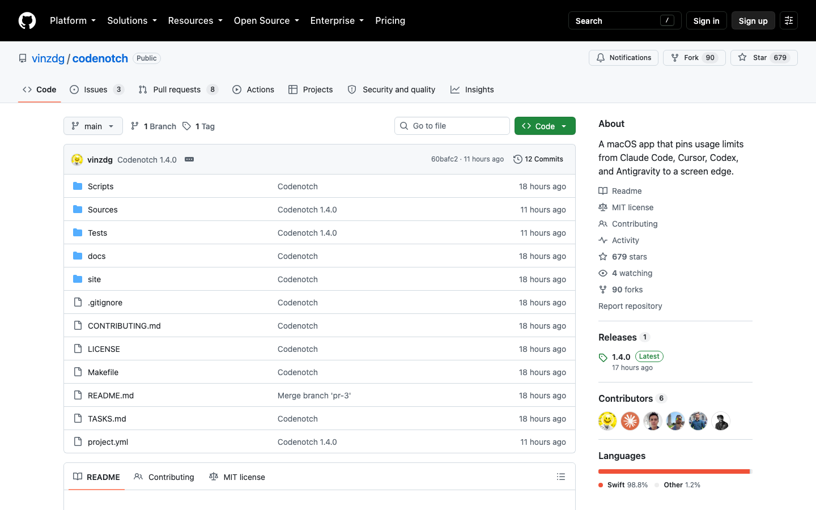Click the orange dot beside Swift 98.8%
Viewport: 816px width, 510px height.
click(601, 485)
